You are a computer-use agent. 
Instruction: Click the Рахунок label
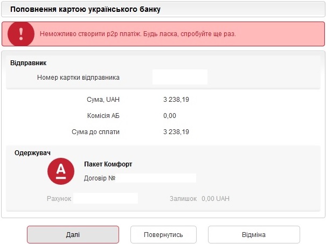coord(59,198)
